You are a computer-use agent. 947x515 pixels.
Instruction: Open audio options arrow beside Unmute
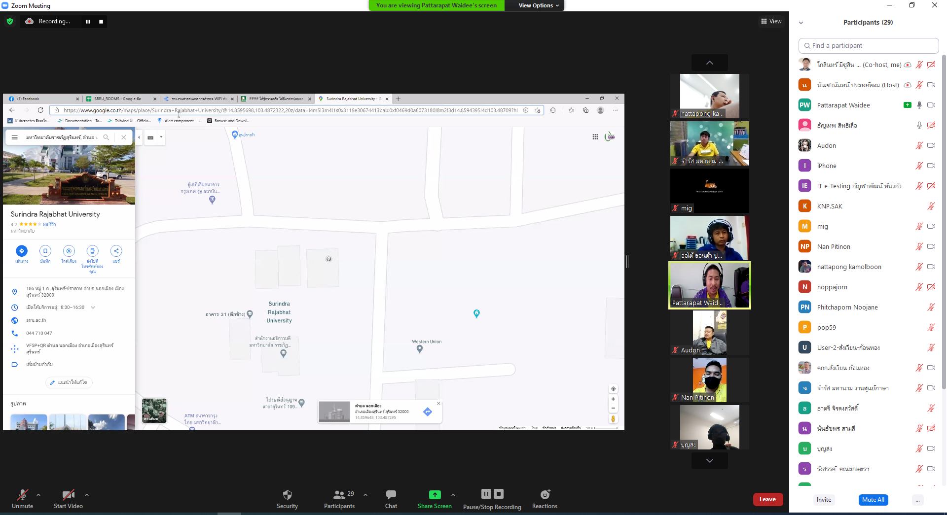[38, 494]
